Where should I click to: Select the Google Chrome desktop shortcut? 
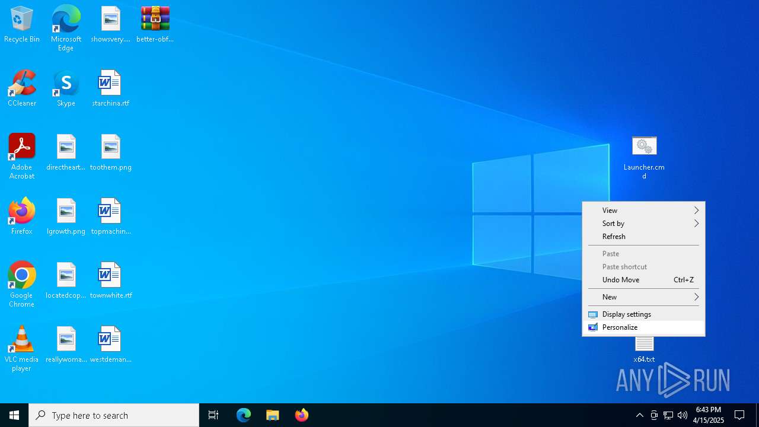pyautogui.click(x=22, y=285)
